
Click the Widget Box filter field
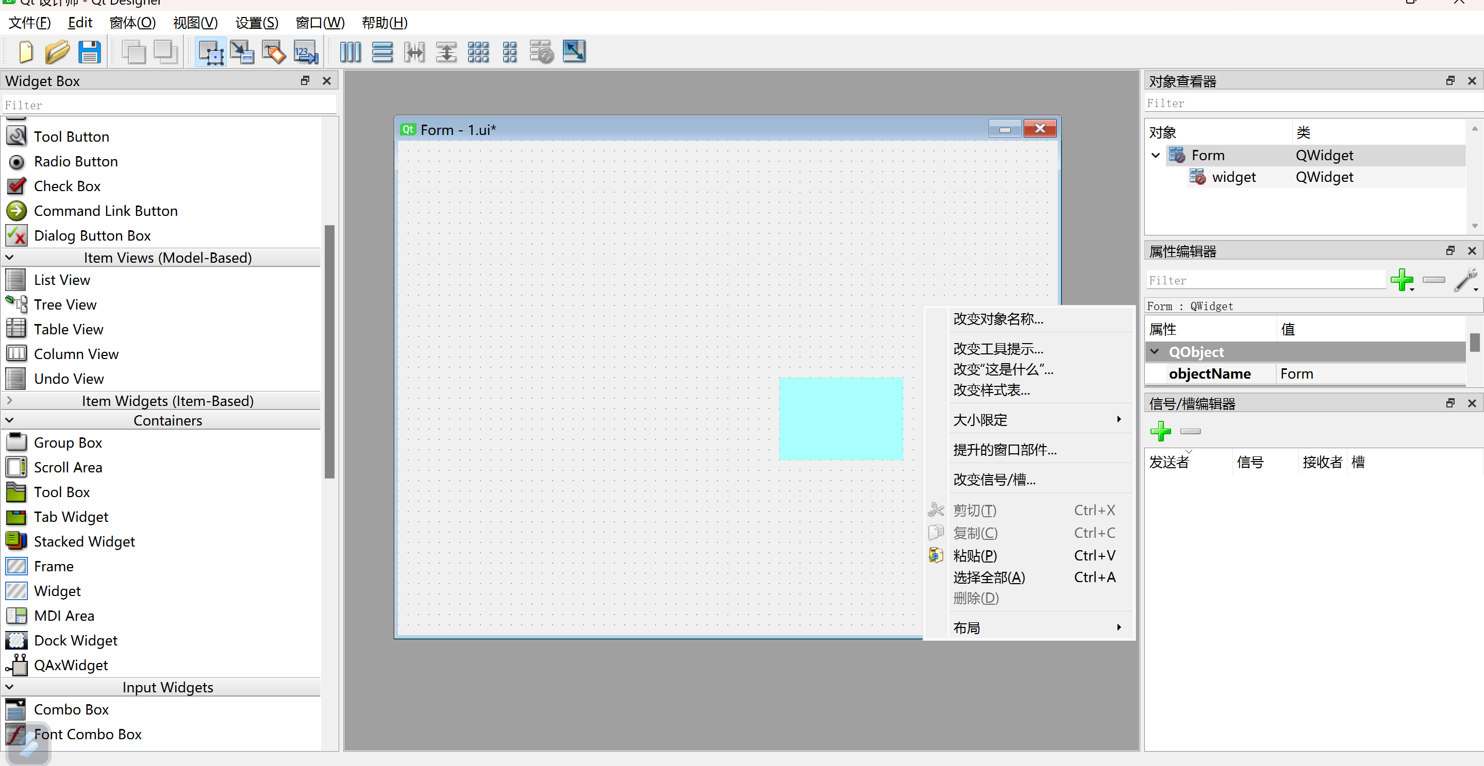[x=170, y=105]
